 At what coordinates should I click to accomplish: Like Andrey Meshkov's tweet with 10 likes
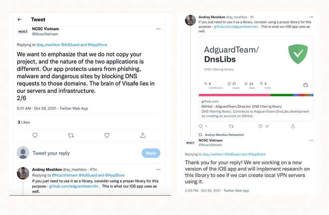(260, 126)
